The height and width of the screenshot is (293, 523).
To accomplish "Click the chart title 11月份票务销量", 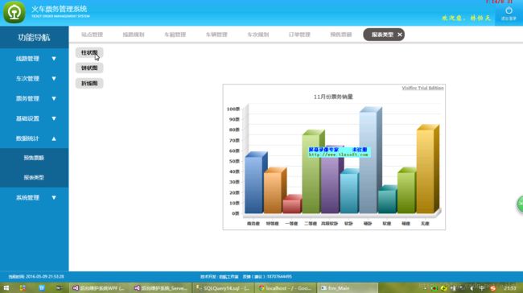I will click(333, 97).
